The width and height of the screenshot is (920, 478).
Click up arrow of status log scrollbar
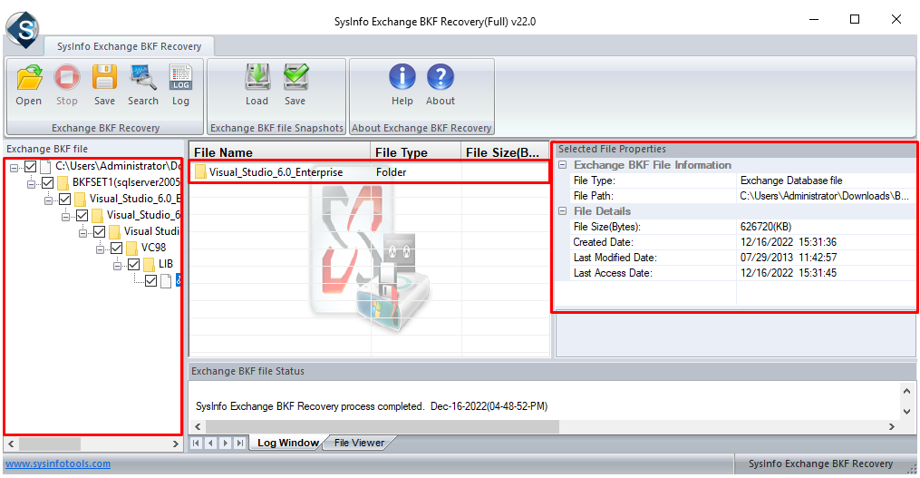[906, 391]
